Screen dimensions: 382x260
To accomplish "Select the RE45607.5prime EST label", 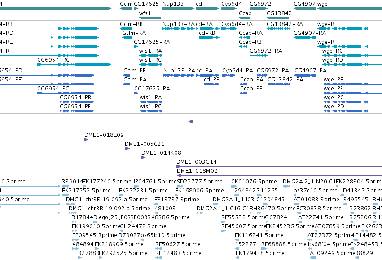I will pyautogui.click(x=243, y=226).
